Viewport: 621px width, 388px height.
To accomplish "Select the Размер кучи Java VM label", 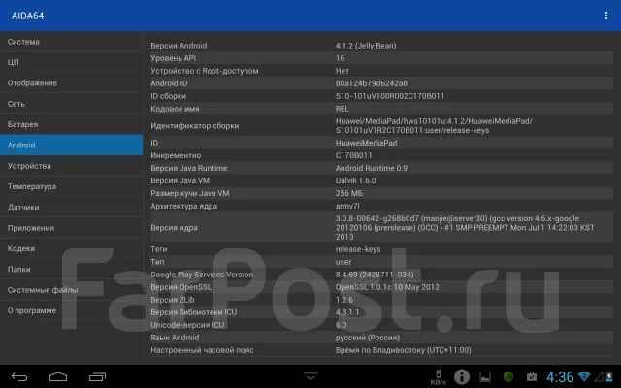I will pyautogui.click(x=190, y=194).
